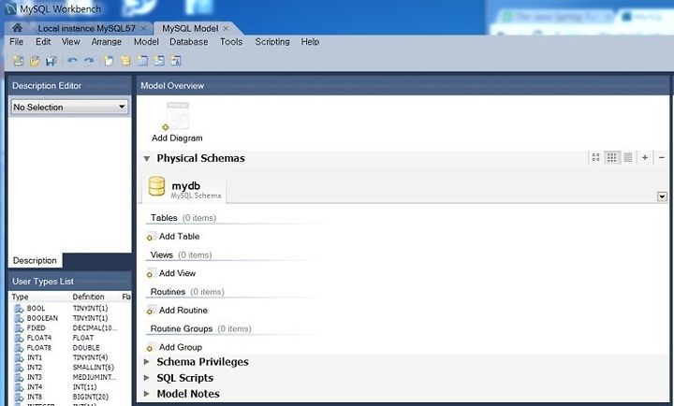Add a new schema with plus button

click(645, 158)
